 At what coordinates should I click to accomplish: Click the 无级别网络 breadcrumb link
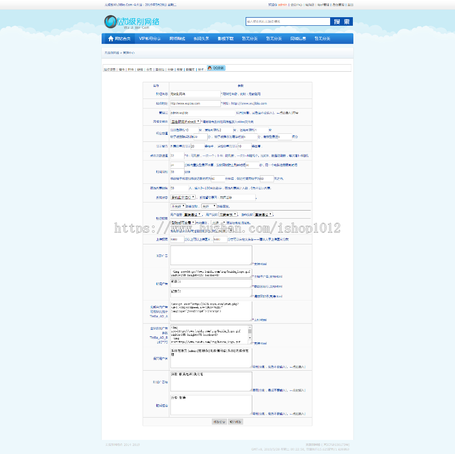(x=112, y=53)
